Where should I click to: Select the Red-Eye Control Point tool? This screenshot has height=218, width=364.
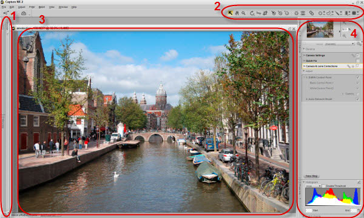tap(303, 13)
